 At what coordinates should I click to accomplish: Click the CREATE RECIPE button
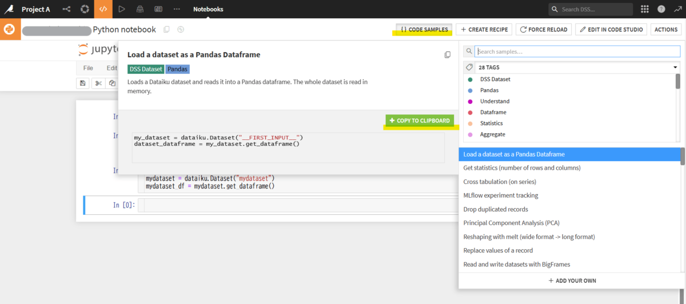coord(485,29)
